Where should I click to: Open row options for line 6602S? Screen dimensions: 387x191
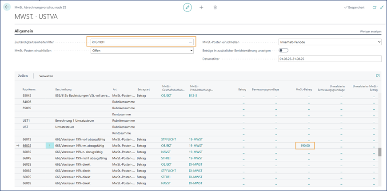point(50,145)
